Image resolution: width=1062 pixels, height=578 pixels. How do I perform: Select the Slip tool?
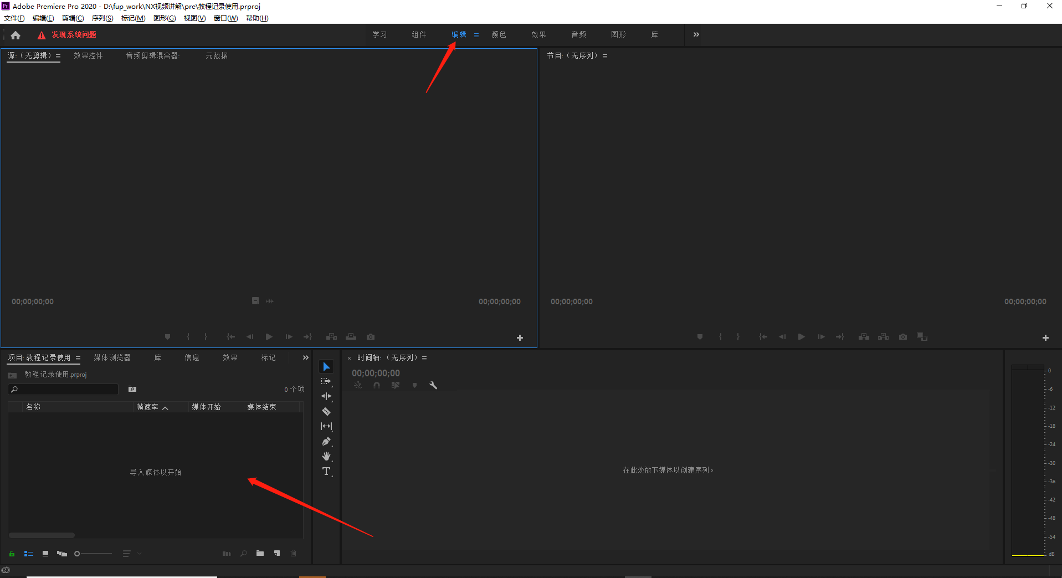[x=326, y=426]
